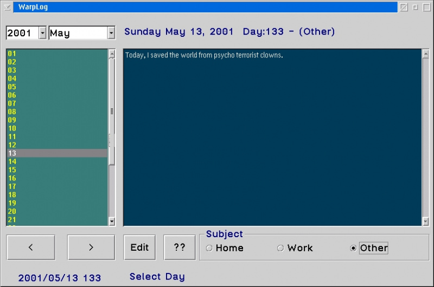Select day 09 in the list

tap(57, 120)
